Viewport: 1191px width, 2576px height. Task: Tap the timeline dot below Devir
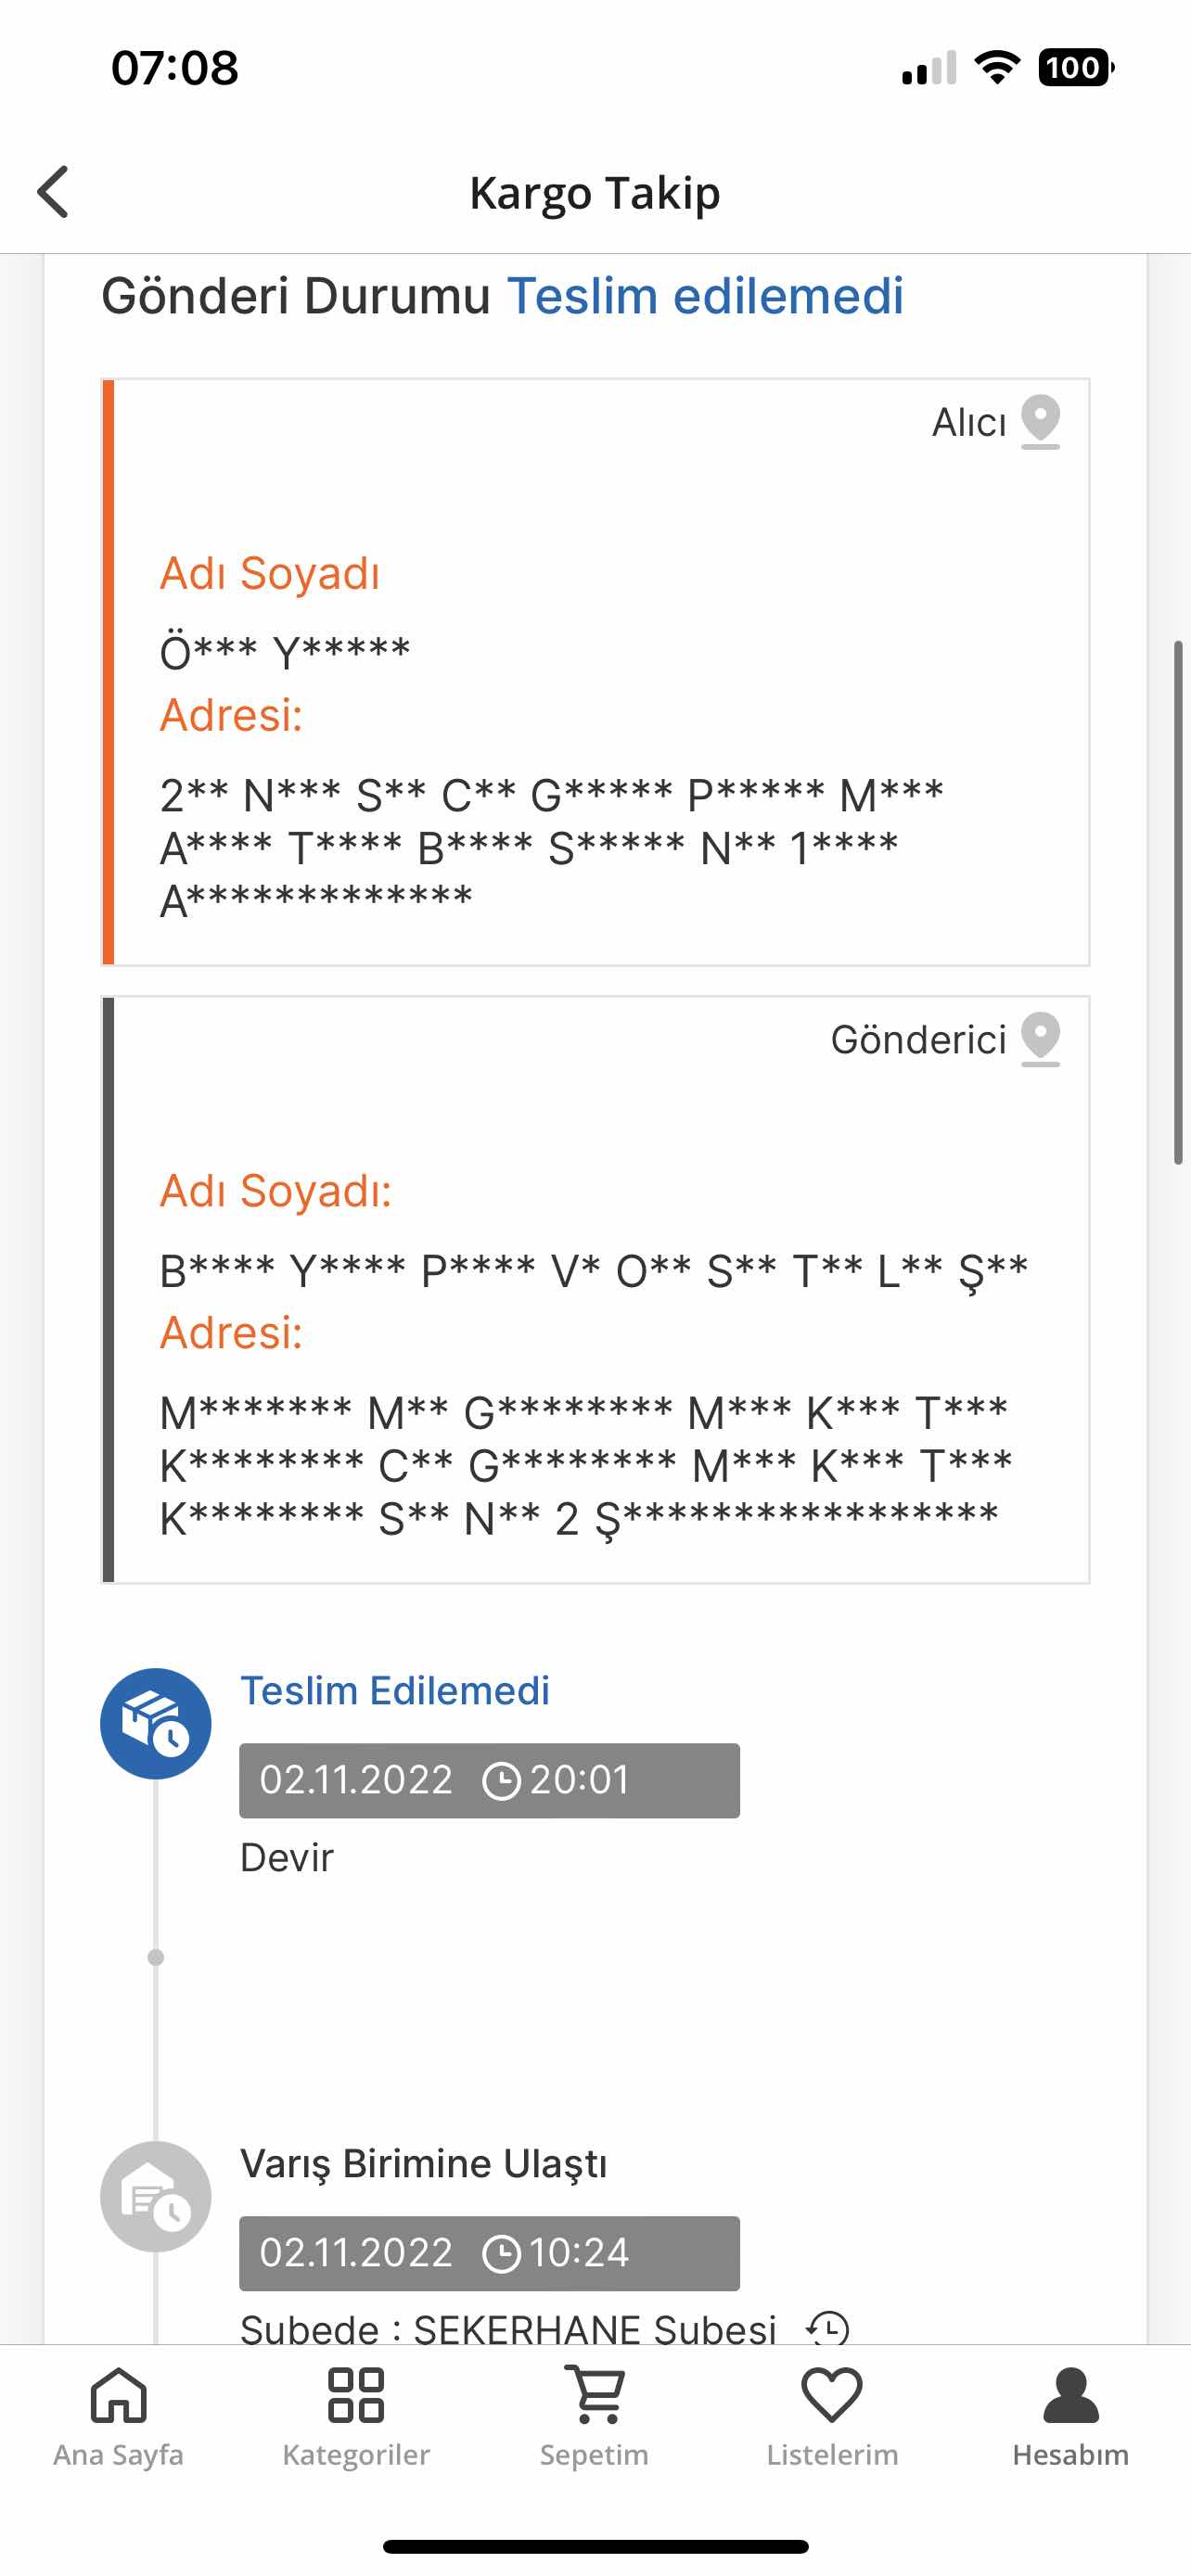[x=156, y=1957]
